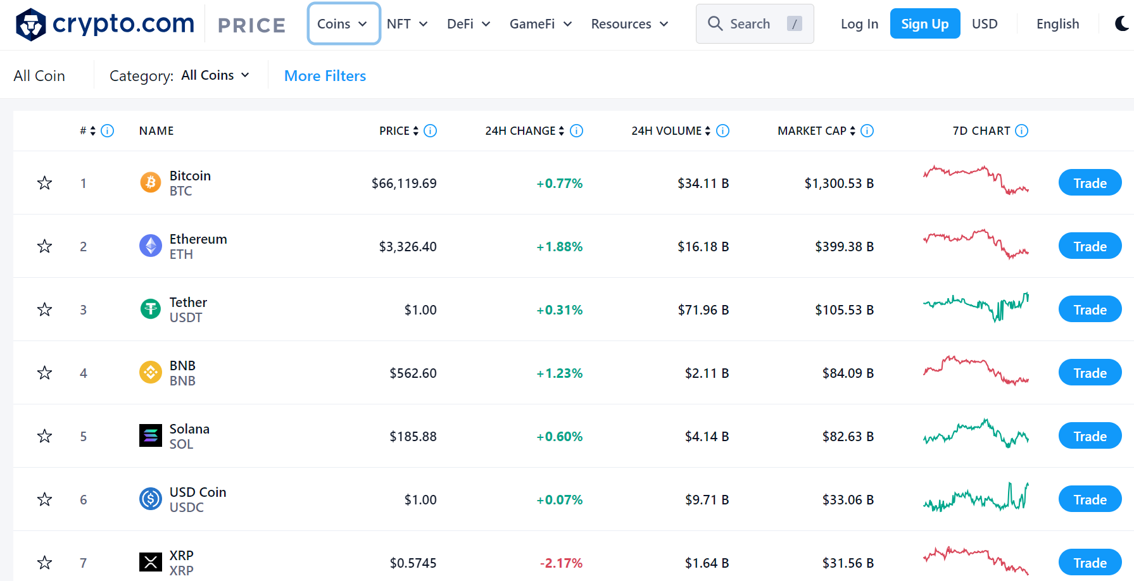The width and height of the screenshot is (1134, 581).
Task: Sort table by MARKET CAP
Action: coord(853,130)
